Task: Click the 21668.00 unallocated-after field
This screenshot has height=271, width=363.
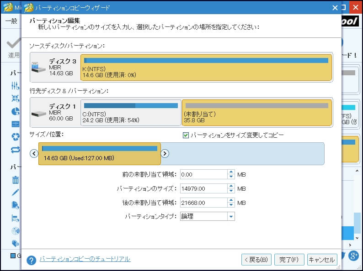Action: tap(204, 203)
